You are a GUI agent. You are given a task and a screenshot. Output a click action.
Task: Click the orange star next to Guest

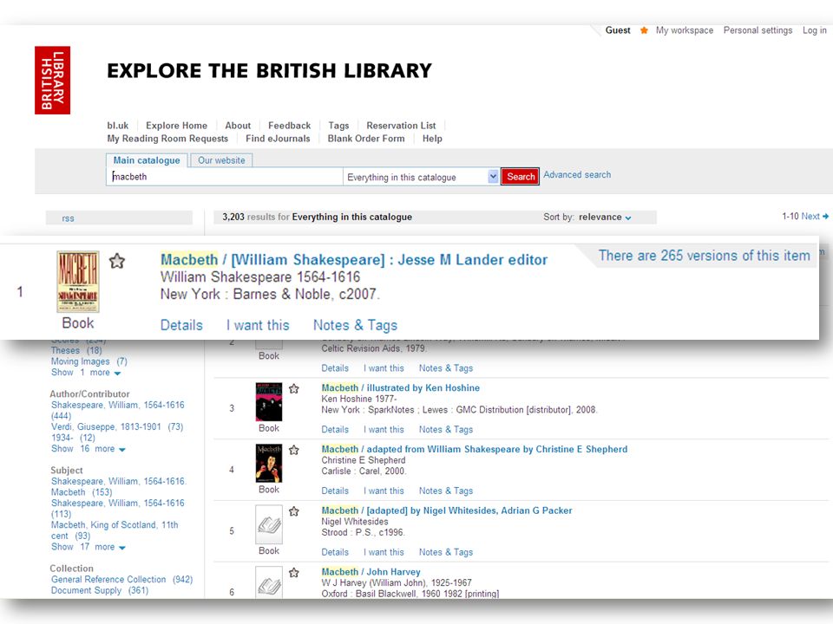point(644,30)
